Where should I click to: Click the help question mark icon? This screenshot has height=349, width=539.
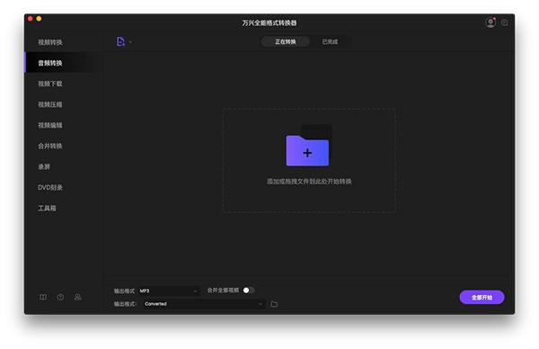pos(60,297)
